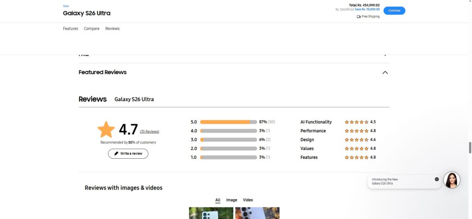The image size is (472, 219).
Task: Open the chat assistant avatar
Action: click(x=452, y=180)
